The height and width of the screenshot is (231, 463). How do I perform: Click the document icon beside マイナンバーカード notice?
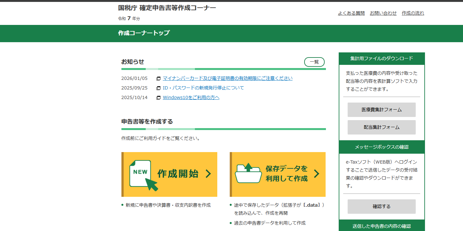click(158, 78)
